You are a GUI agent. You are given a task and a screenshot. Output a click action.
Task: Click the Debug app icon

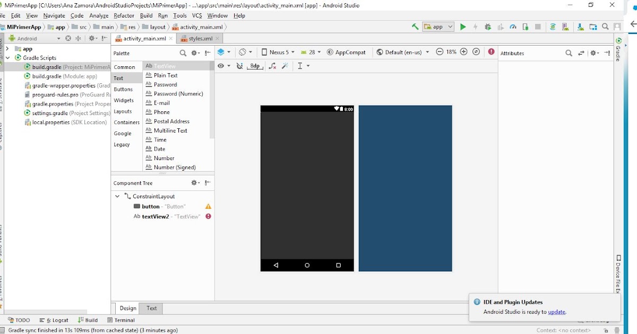tap(487, 27)
